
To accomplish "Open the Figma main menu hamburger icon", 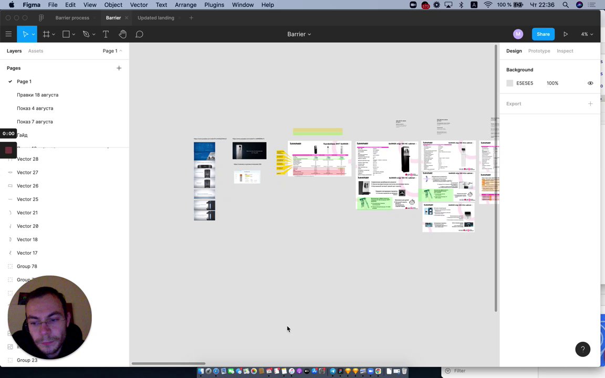I will coord(8,34).
